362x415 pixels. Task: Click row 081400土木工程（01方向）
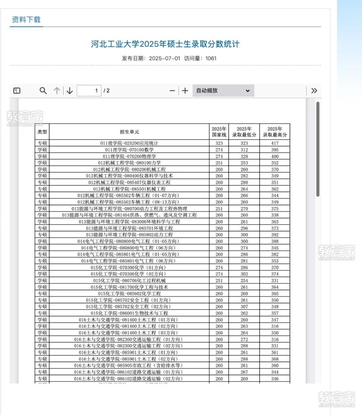tap(162, 320)
